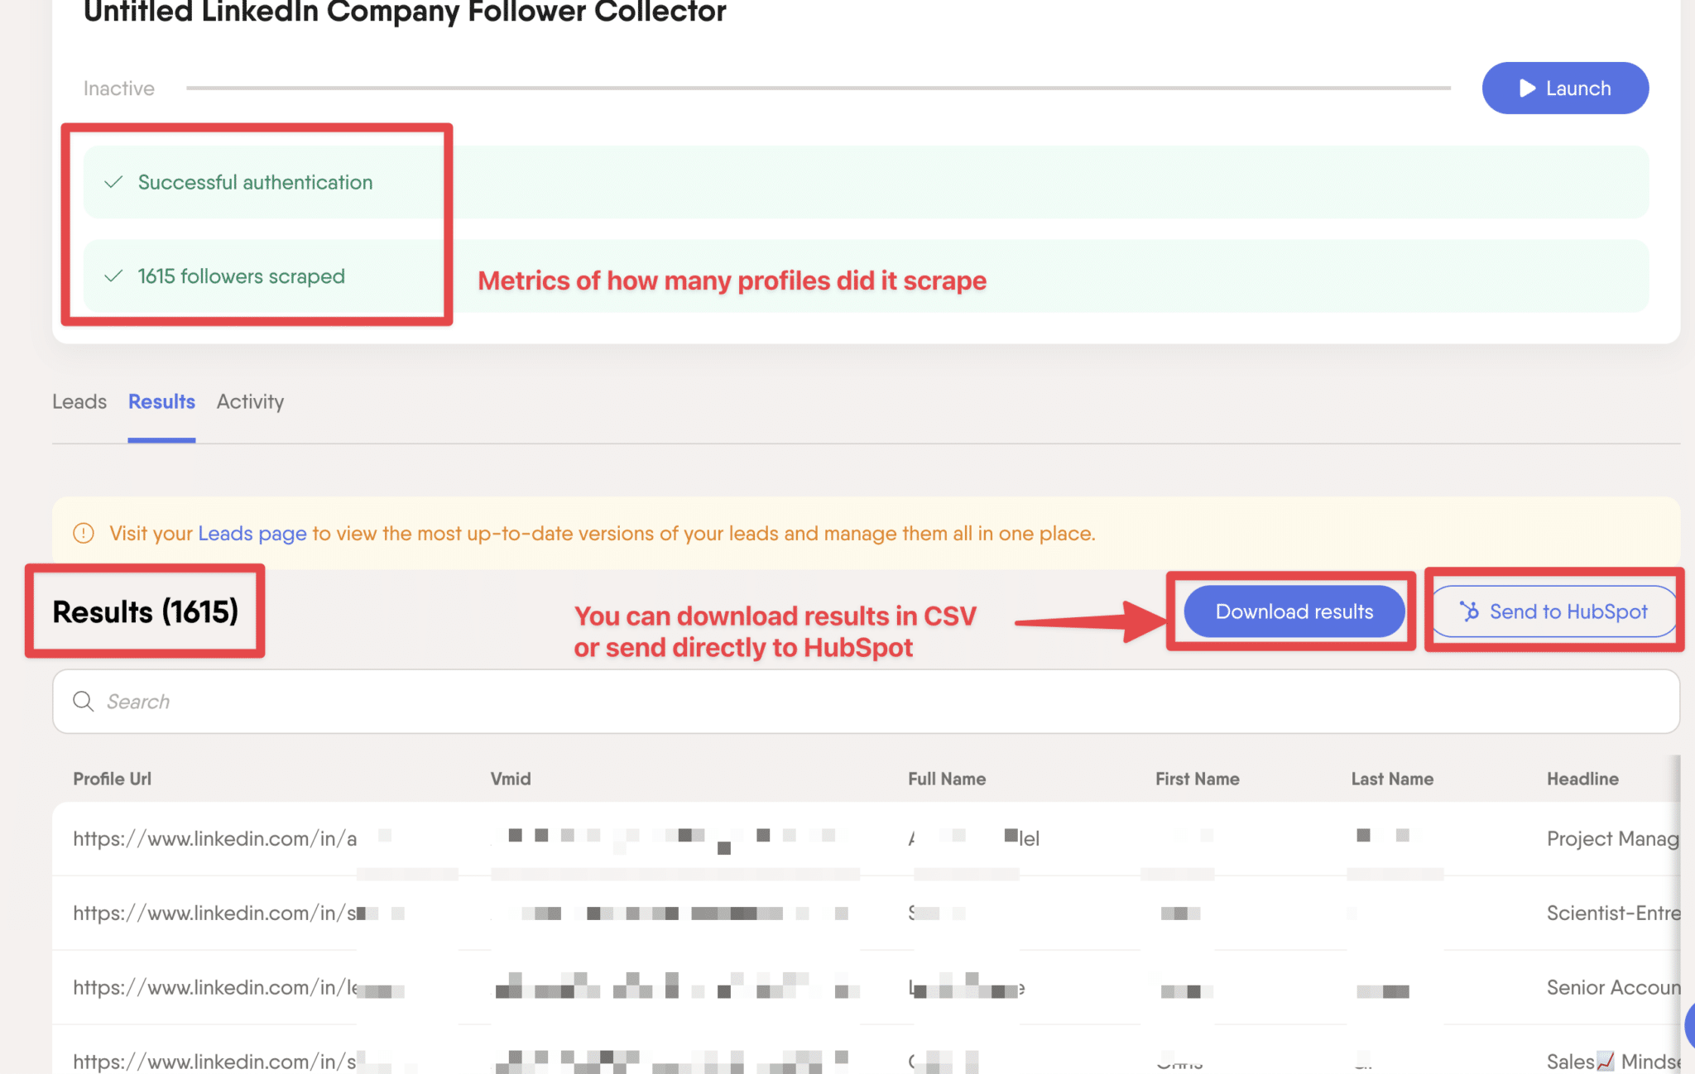Click the checkmark beside 1615 followers scraped

(113, 276)
